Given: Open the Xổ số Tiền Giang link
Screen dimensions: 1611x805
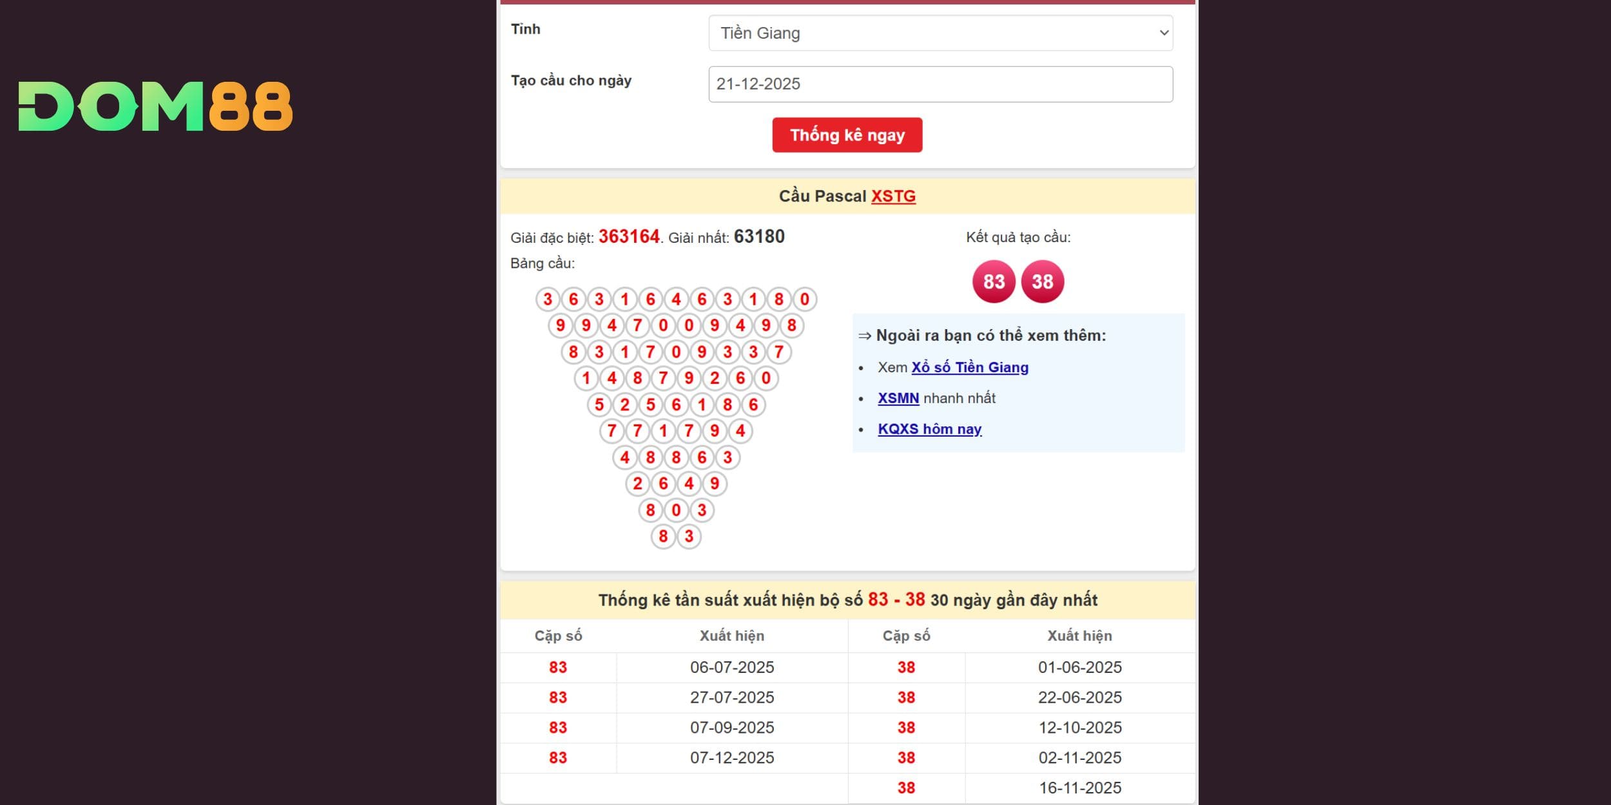Looking at the screenshot, I should (969, 368).
